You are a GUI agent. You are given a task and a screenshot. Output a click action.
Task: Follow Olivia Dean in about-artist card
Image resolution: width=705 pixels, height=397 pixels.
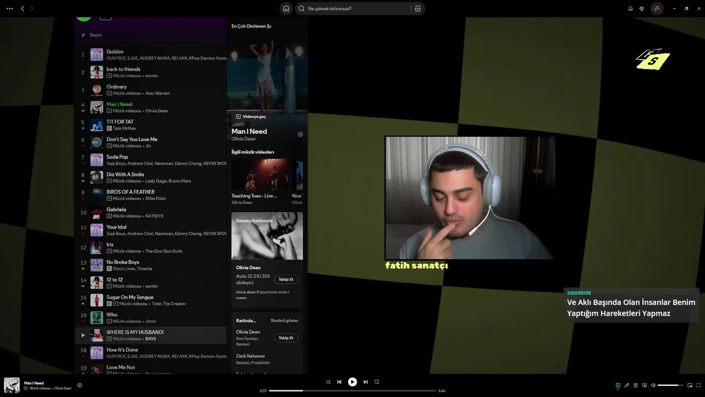click(286, 280)
